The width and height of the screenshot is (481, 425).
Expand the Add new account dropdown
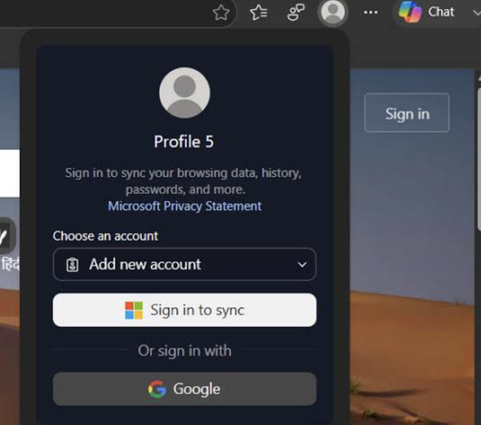[x=184, y=264]
